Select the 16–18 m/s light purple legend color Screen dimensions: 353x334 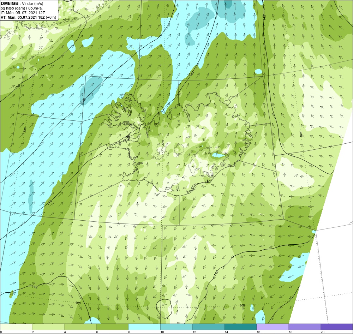pos(273,327)
